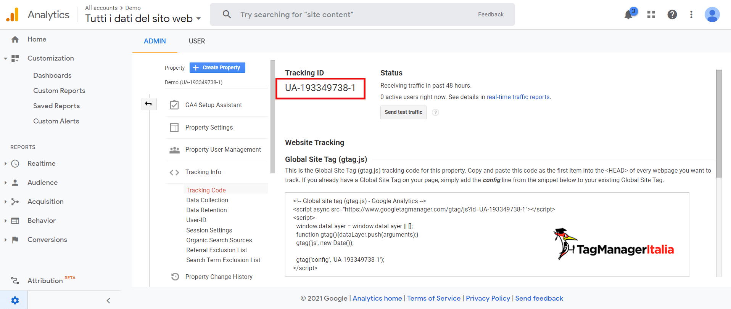The image size is (731, 309).
Task: Open the Google apps grid
Action: click(651, 14)
